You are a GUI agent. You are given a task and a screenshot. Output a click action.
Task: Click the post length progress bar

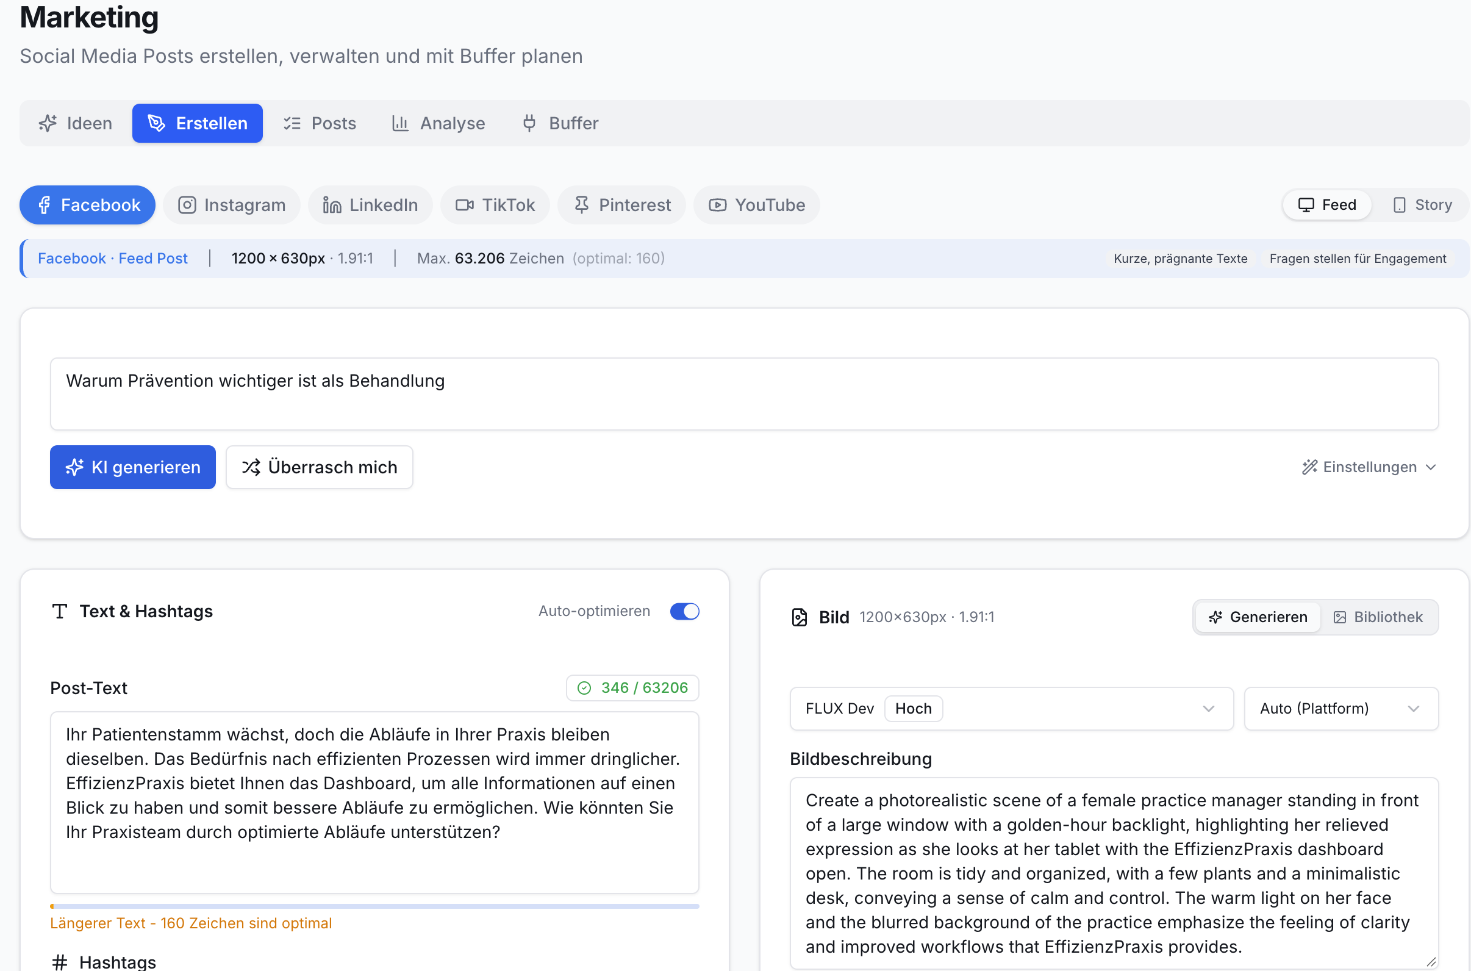(x=374, y=906)
